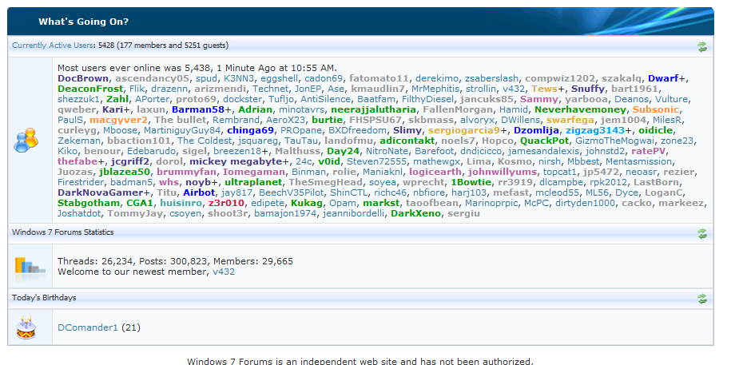This screenshot has height=365, width=731.
Task: View DarkNovaGamer's profile
Action: tap(101, 192)
